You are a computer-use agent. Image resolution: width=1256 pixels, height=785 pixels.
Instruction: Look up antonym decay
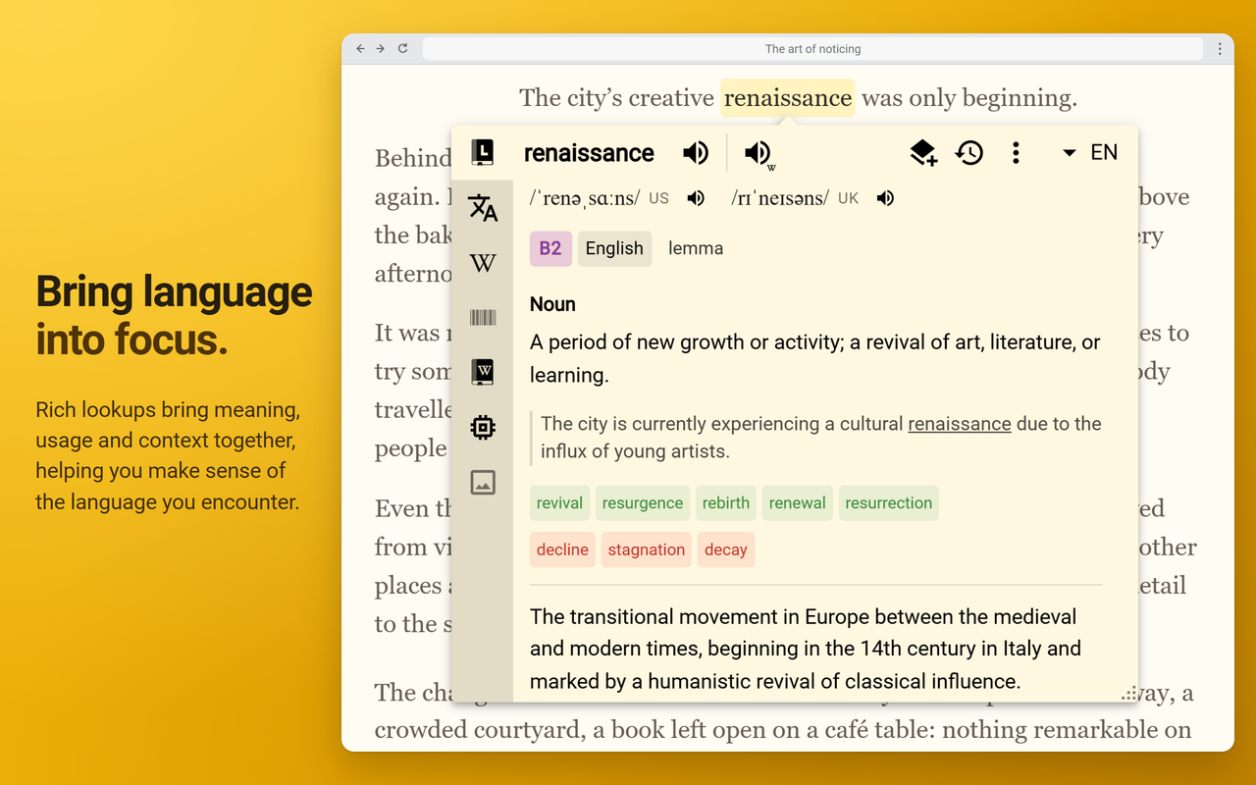click(x=726, y=549)
